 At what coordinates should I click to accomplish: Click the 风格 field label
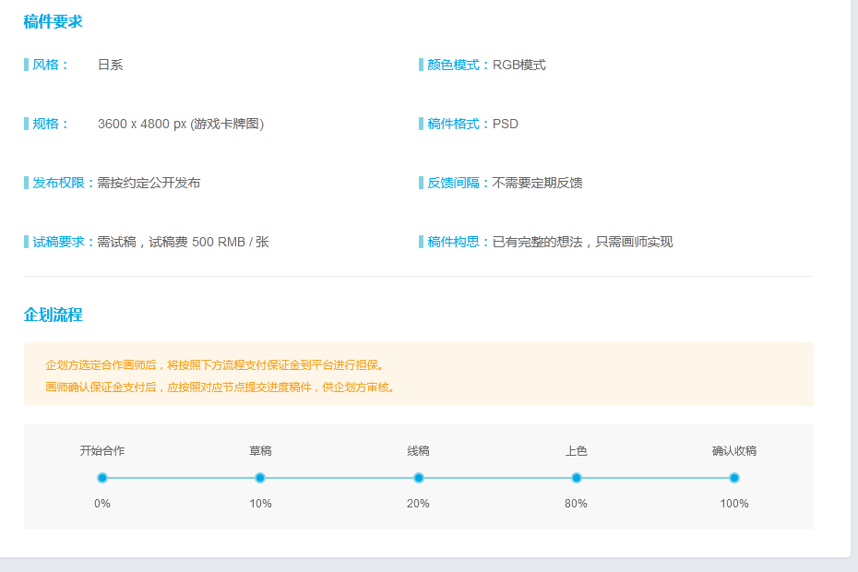(50, 65)
